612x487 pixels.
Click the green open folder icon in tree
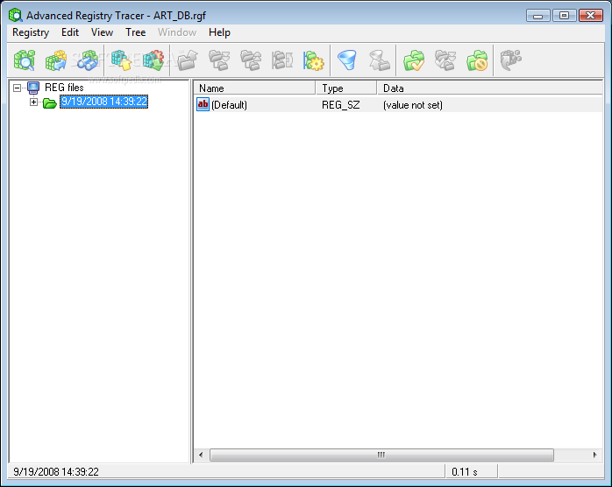pyautogui.click(x=50, y=103)
